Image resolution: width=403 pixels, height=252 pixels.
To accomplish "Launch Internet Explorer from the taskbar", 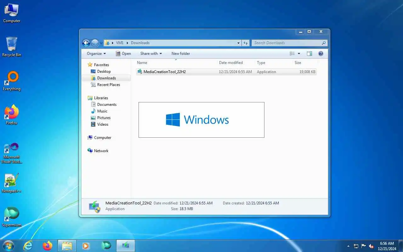I will coord(28,246).
